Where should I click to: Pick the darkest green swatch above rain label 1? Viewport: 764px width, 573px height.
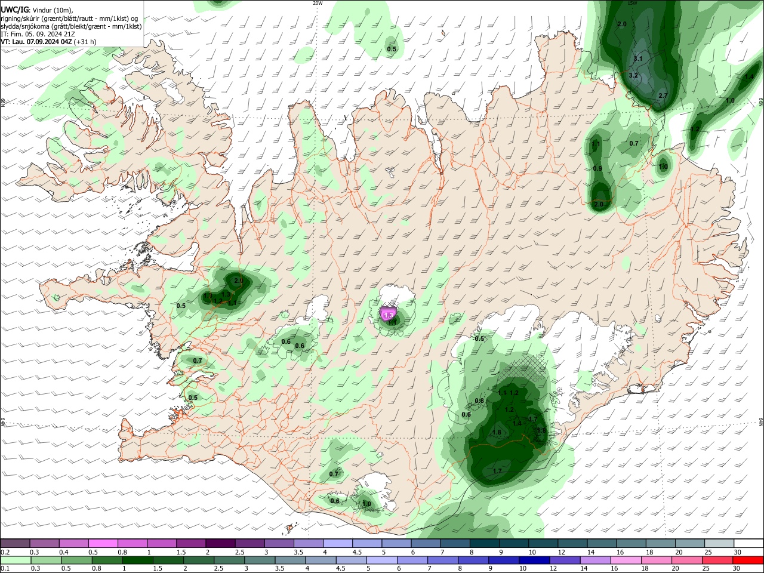click(138, 560)
